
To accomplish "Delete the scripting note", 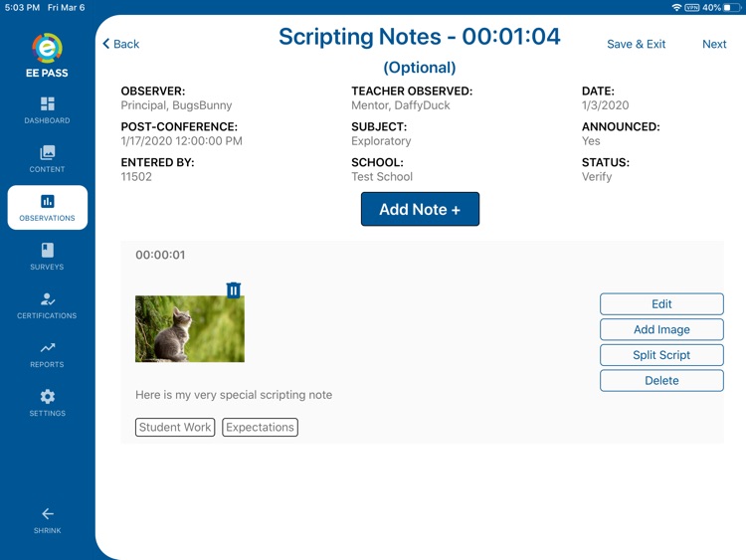I will point(661,381).
